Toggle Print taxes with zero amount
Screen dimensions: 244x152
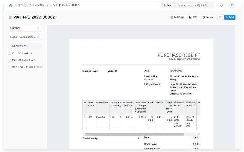[10, 67]
